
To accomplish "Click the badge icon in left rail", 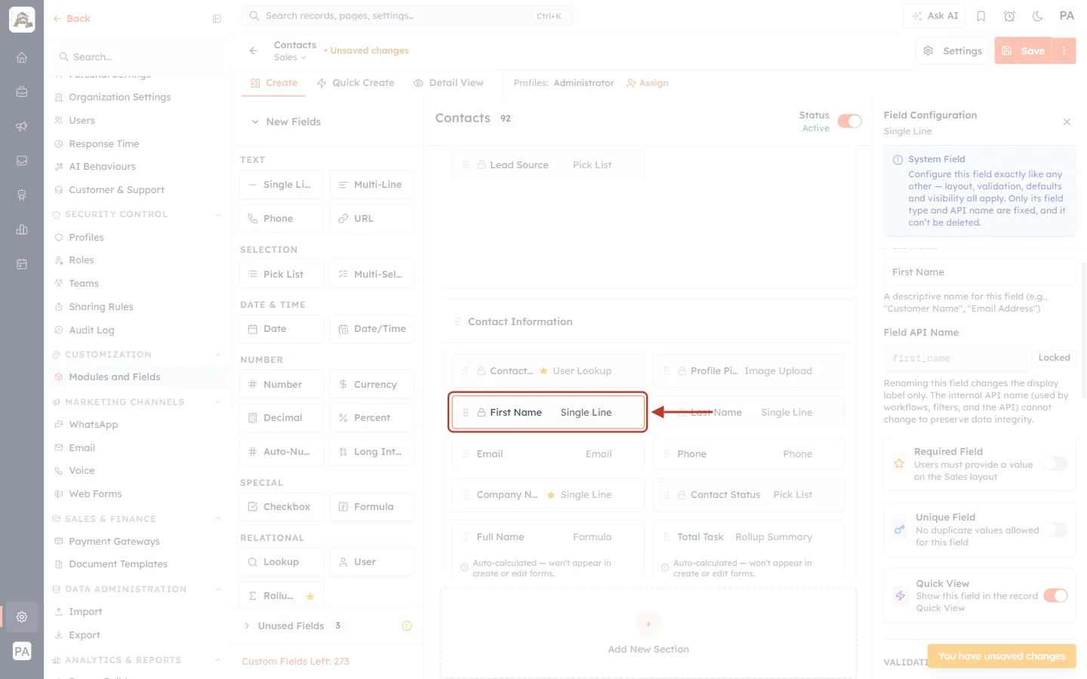I will (22, 195).
